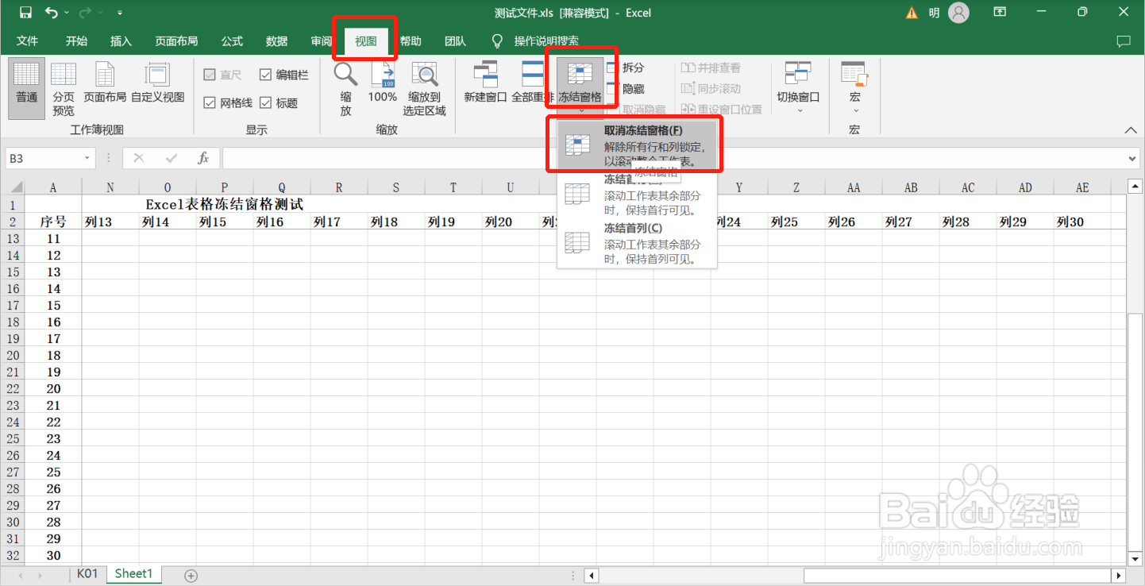Viewport: 1145px width, 586px height.
Task: Open the 帮助 ribbon tab
Action: coord(411,41)
